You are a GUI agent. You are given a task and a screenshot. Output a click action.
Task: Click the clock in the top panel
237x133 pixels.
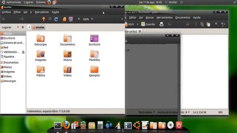(x=150, y=2)
